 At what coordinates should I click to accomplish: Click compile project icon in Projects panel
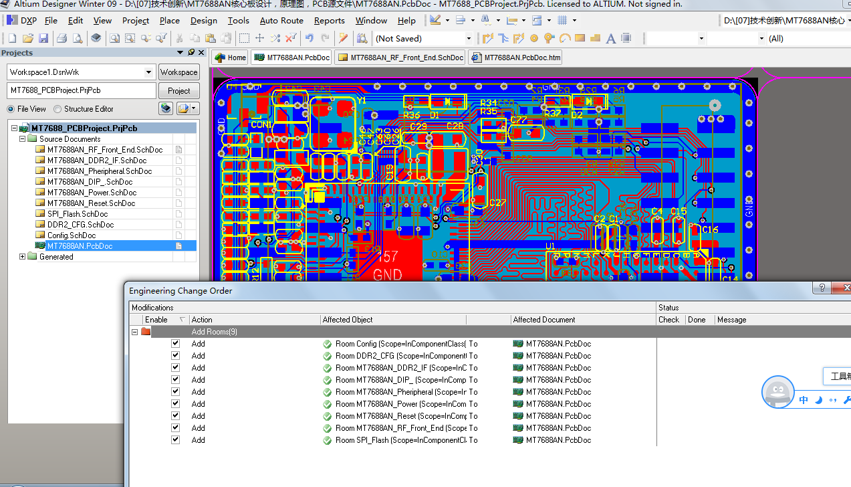[x=166, y=108]
